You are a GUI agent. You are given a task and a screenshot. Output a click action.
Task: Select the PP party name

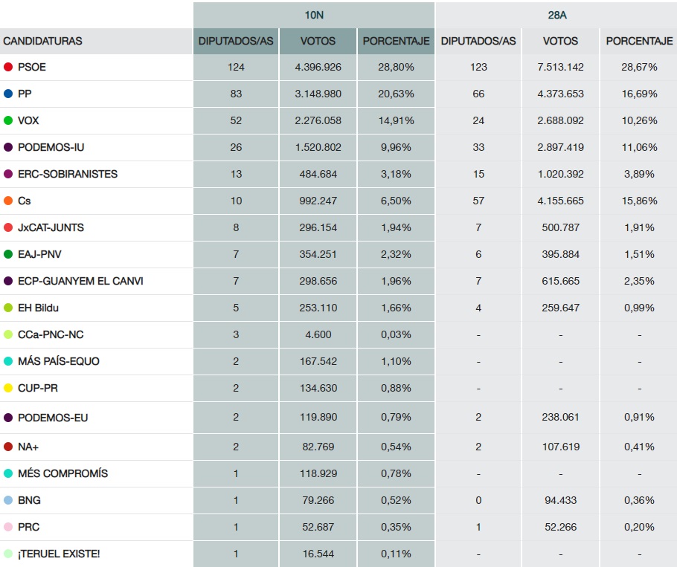(25, 94)
